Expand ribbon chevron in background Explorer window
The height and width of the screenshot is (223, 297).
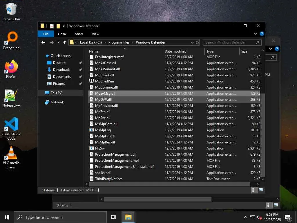point(271,49)
